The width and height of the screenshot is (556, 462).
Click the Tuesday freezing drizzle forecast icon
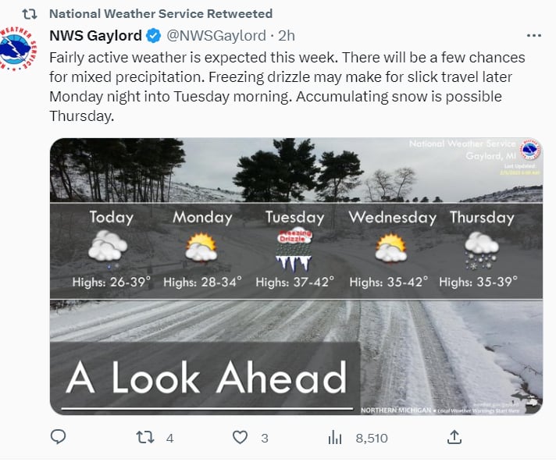pyautogui.click(x=294, y=250)
